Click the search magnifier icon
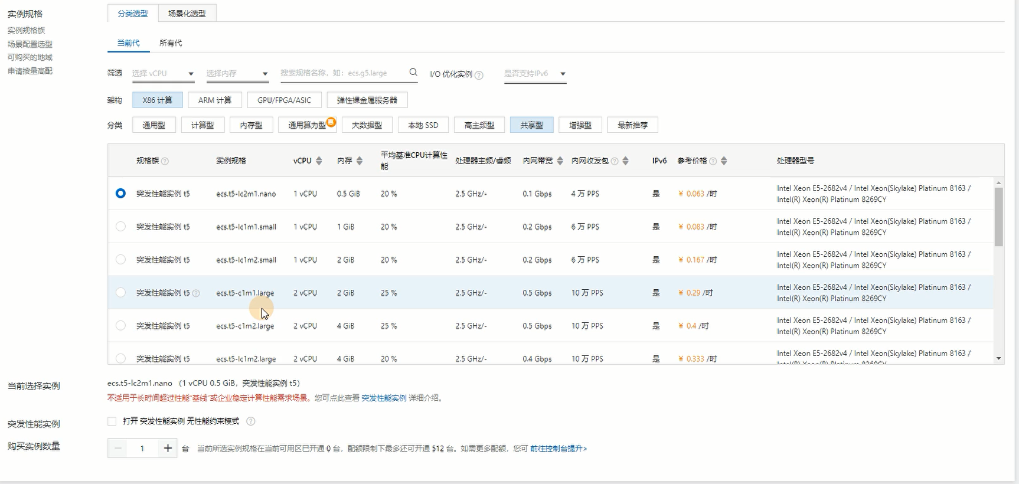This screenshot has height=484, width=1019. pyautogui.click(x=413, y=72)
